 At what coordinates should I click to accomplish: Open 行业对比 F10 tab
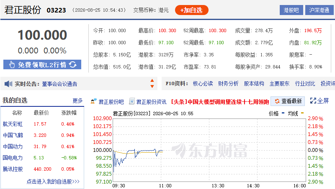pos(305,83)
